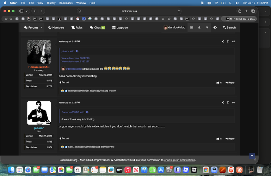Open the Apple menu
Viewport: 271px width, 176px height.
click(5, 3)
